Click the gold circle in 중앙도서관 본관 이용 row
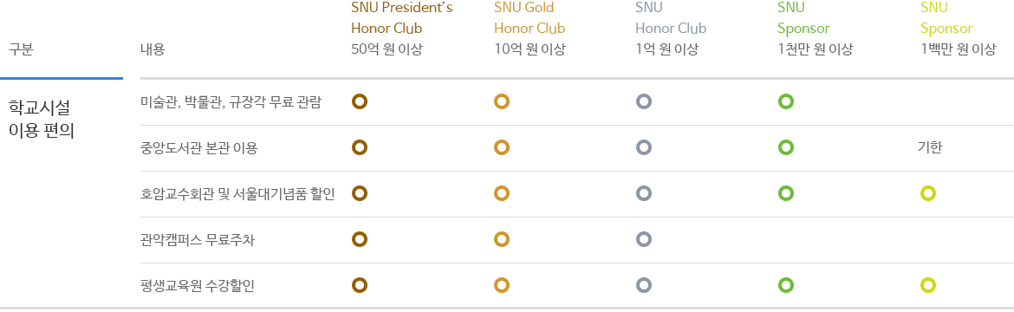This screenshot has height=312, width=1014. pos(502,147)
